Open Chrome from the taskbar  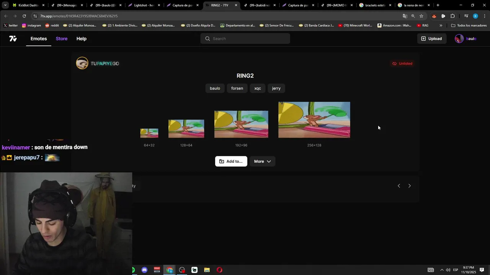point(170,270)
